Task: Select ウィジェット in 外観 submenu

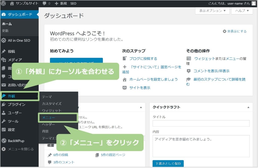Action: tap(52, 110)
